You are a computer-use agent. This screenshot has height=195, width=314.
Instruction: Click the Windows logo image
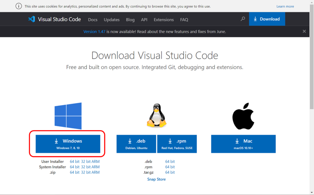tap(68, 116)
